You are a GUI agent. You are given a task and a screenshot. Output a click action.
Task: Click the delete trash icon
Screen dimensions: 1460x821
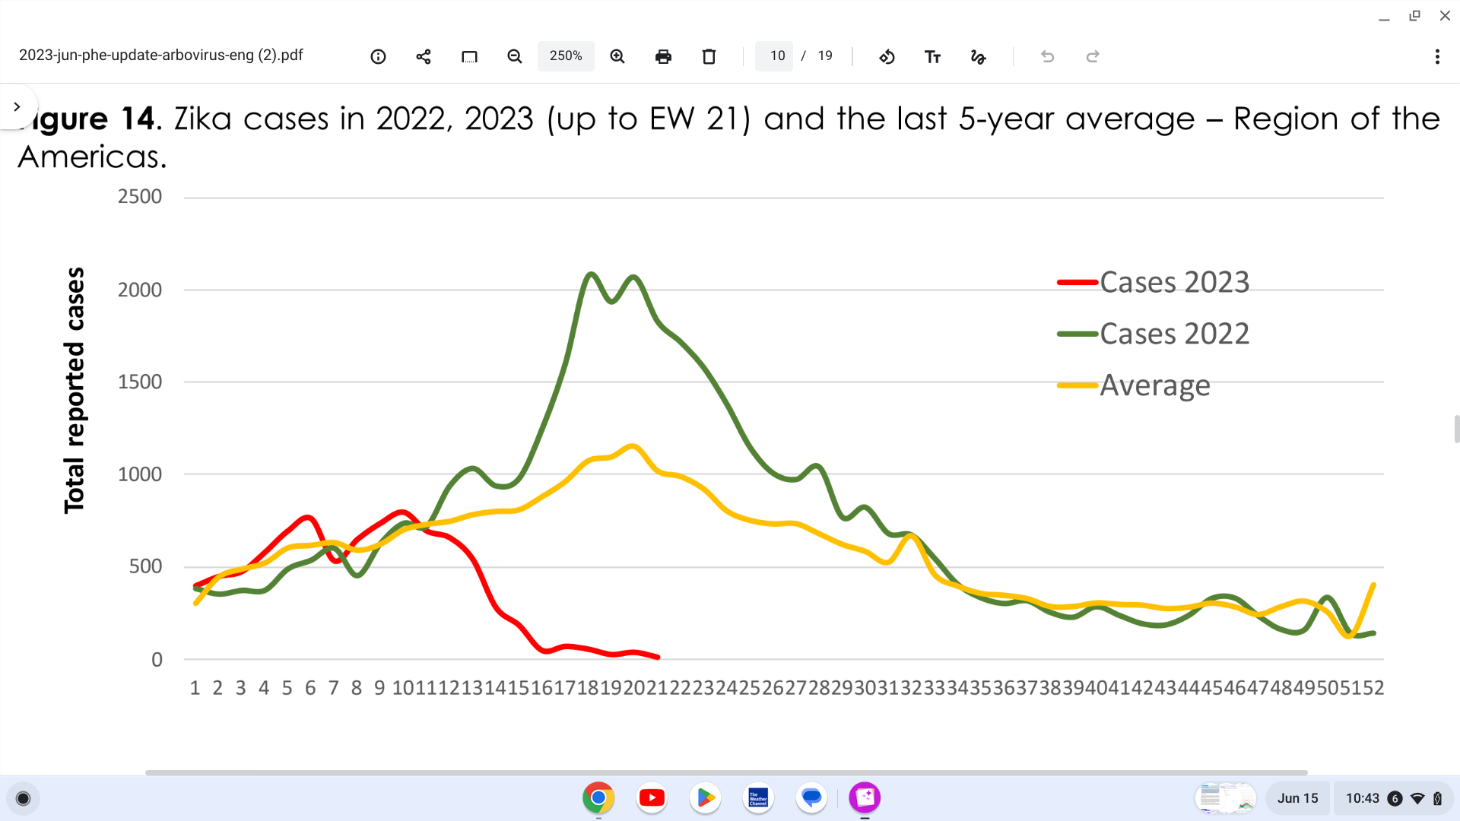709,56
